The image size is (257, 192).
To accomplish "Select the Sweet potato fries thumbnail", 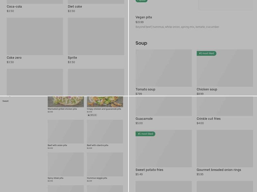I will (x=164, y=148).
